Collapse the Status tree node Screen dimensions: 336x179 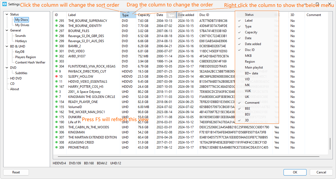[x=7, y=14]
